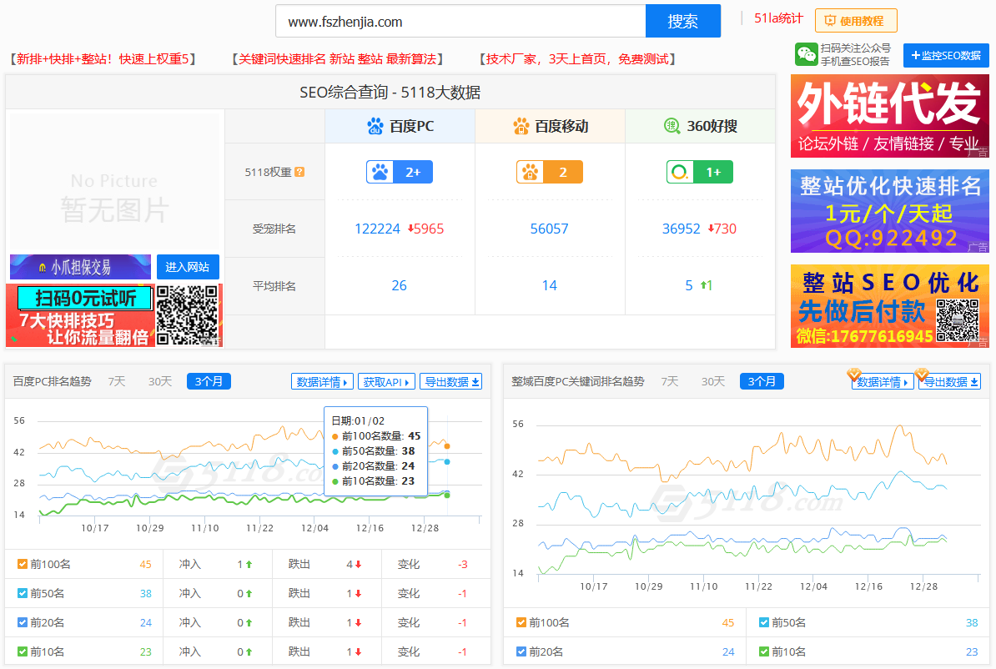Click the green 360好搜 weight badge 1+
The width and height of the screenshot is (996, 669).
coord(699,172)
